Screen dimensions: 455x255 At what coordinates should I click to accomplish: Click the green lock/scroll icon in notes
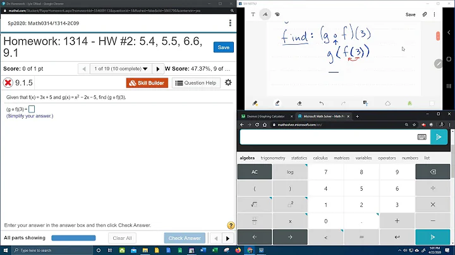(x=409, y=103)
